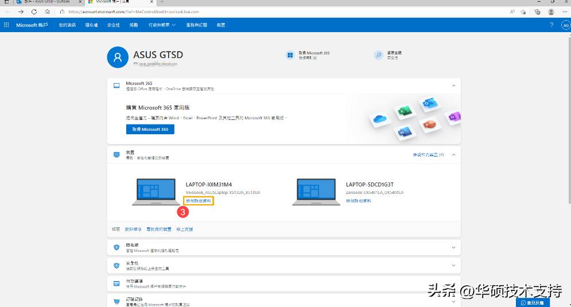Open the 您的資訊 menu item
Screen dimensions: 571x307
click(x=67, y=25)
